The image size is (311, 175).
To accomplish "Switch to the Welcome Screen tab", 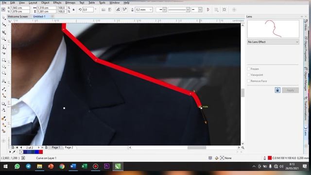I will [17, 17].
